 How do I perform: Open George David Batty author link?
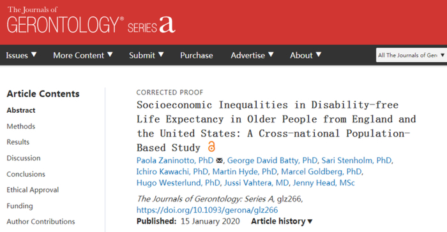click(x=272, y=160)
